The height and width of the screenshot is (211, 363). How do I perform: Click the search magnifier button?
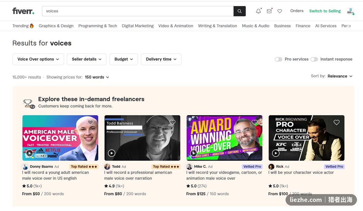point(240,11)
